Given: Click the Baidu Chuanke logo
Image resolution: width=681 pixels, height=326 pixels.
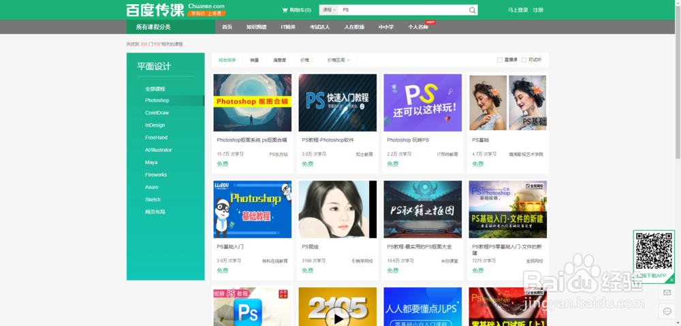Looking at the screenshot, I should 176,10.
